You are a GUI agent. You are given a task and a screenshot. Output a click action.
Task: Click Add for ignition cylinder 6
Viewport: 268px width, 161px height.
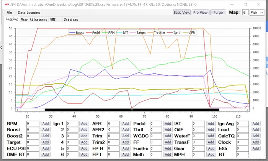[84, 155]
